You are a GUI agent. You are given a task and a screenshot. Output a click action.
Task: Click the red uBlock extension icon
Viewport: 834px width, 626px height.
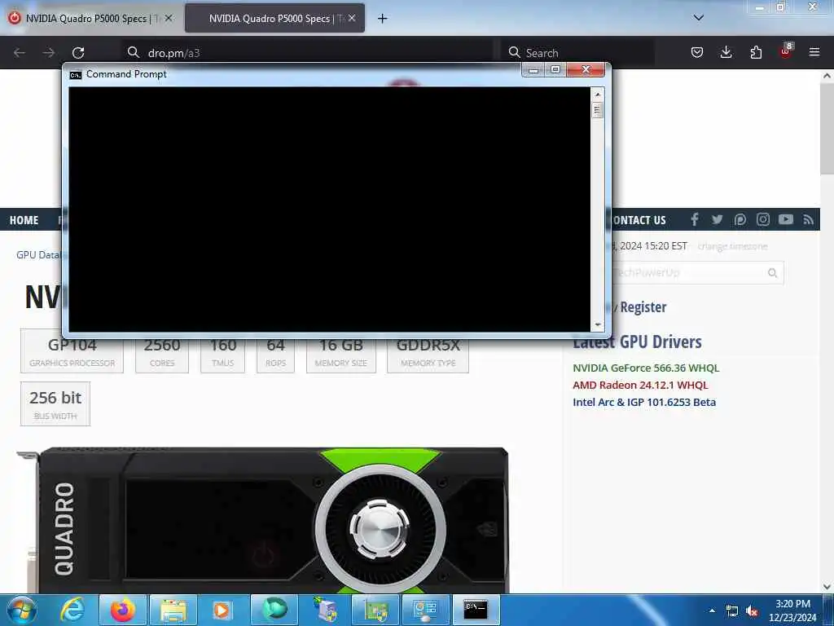786,51
